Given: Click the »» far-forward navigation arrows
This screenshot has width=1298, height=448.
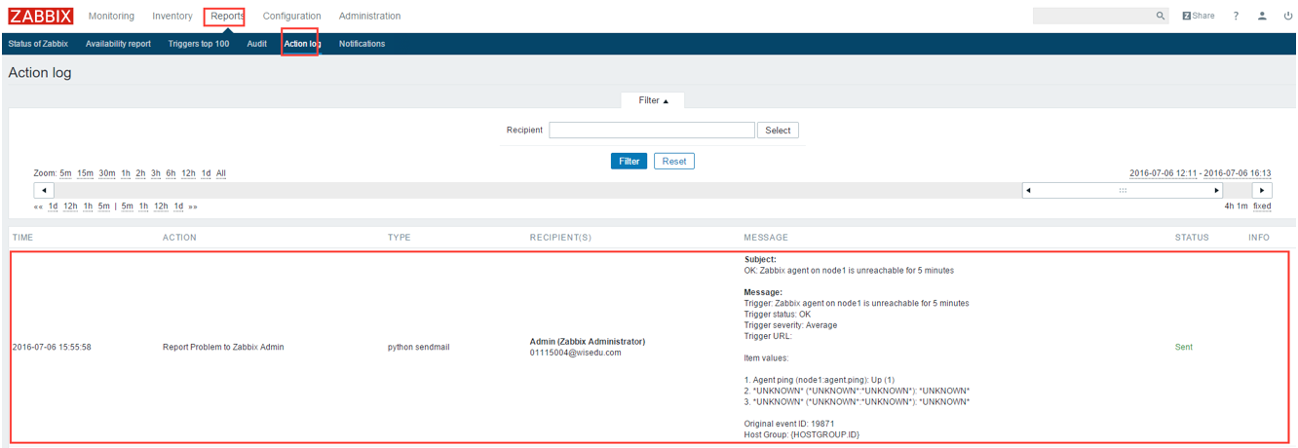Looking at the screenshot, I should pyautogui.click(x=193, y=206).
